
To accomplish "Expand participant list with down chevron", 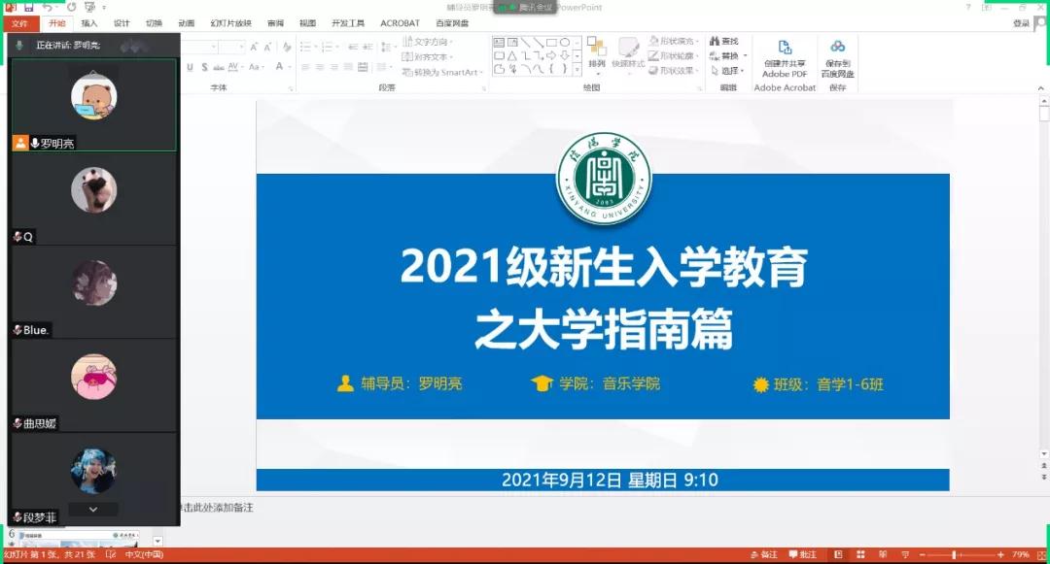I will coord(93,509).
